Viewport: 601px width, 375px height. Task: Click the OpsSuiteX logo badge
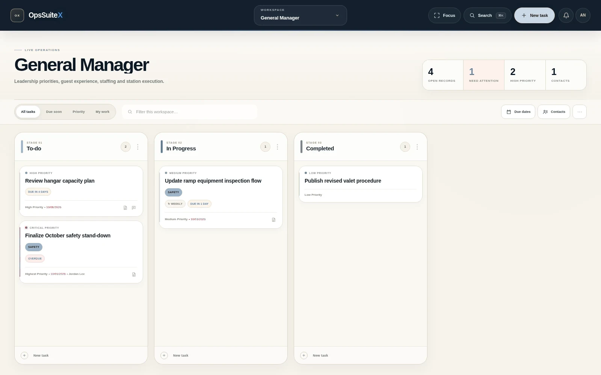[17, 15]
